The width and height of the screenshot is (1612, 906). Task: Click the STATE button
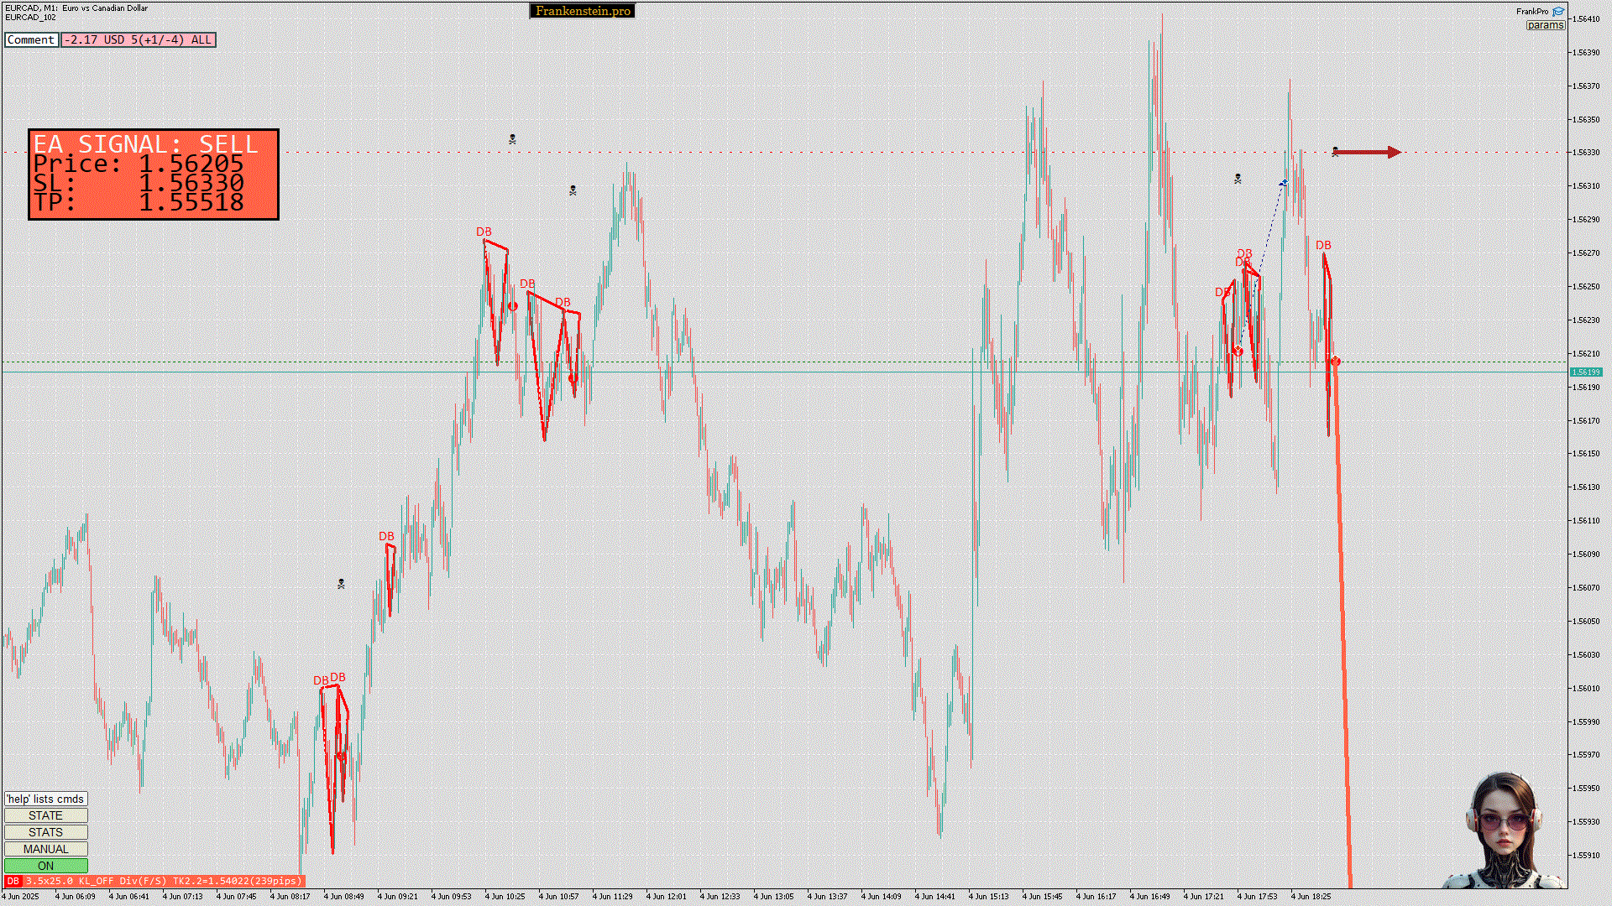click(x=45, y=815)
